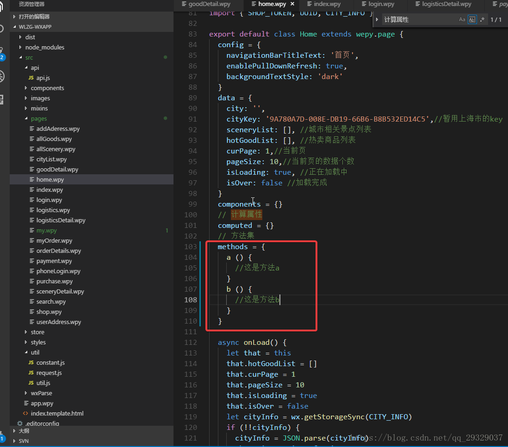The width and height of the screenshot is (508, 447).
Task: Collapse the api folder
Action: [x=26, y=67]
